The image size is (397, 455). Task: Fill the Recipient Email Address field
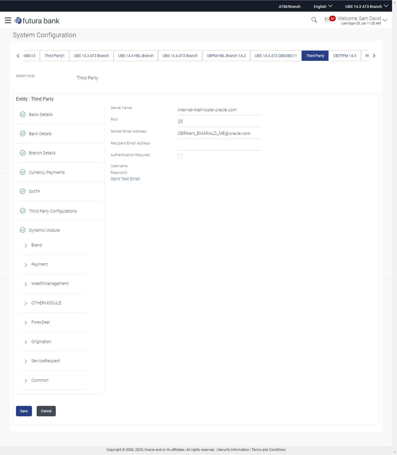(219, 145)
